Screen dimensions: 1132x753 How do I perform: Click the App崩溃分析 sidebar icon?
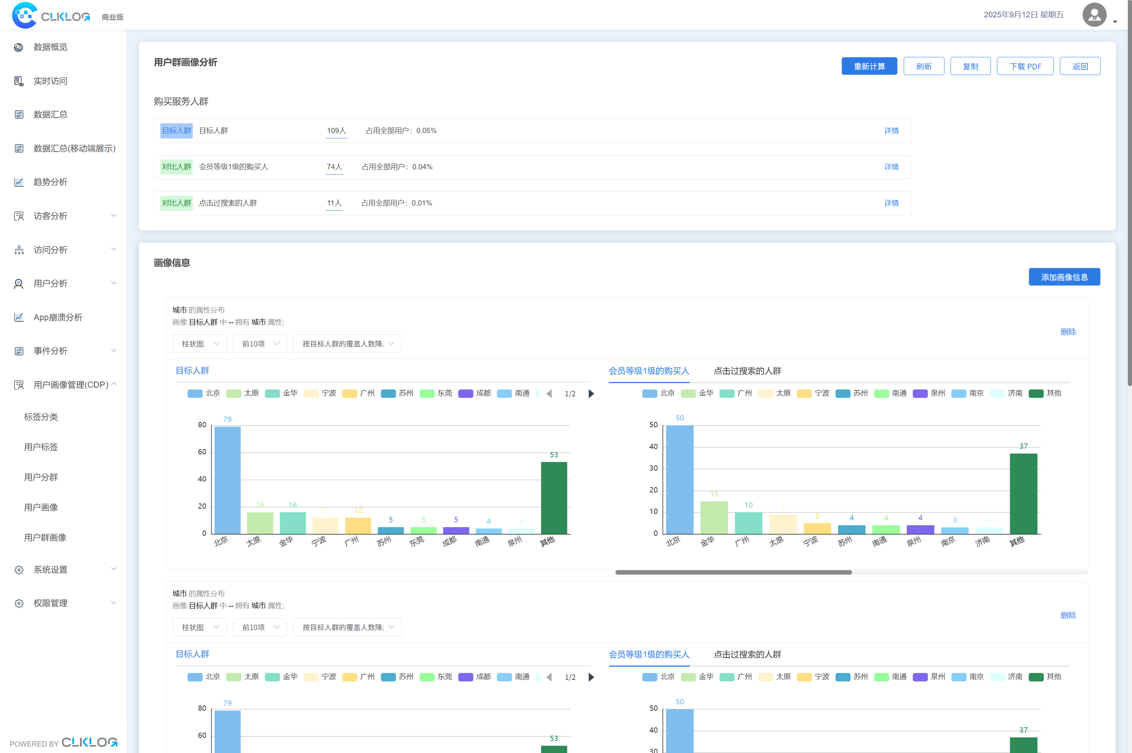coord(19,317)
